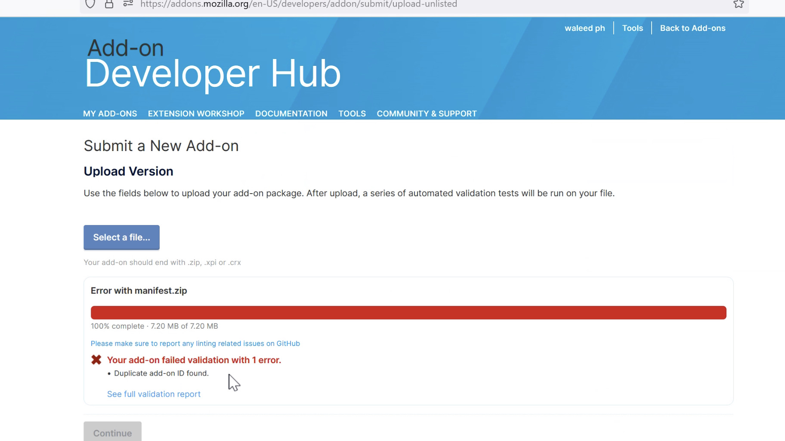Click the 'Duplicate add-on ID found.' error text
The width and height of the screenshot is (785, 441).
[x=161, y=373]
